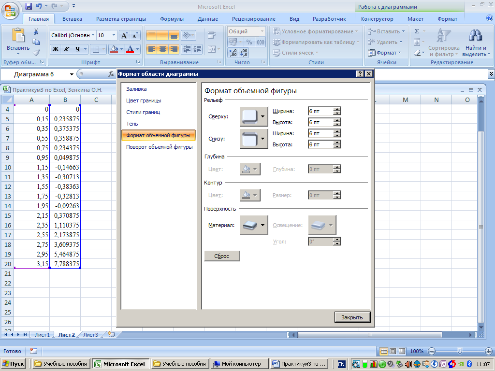Switch to the Формулы tab
The height and width of the screenshot is (371, 495).
tap(172, 19)
